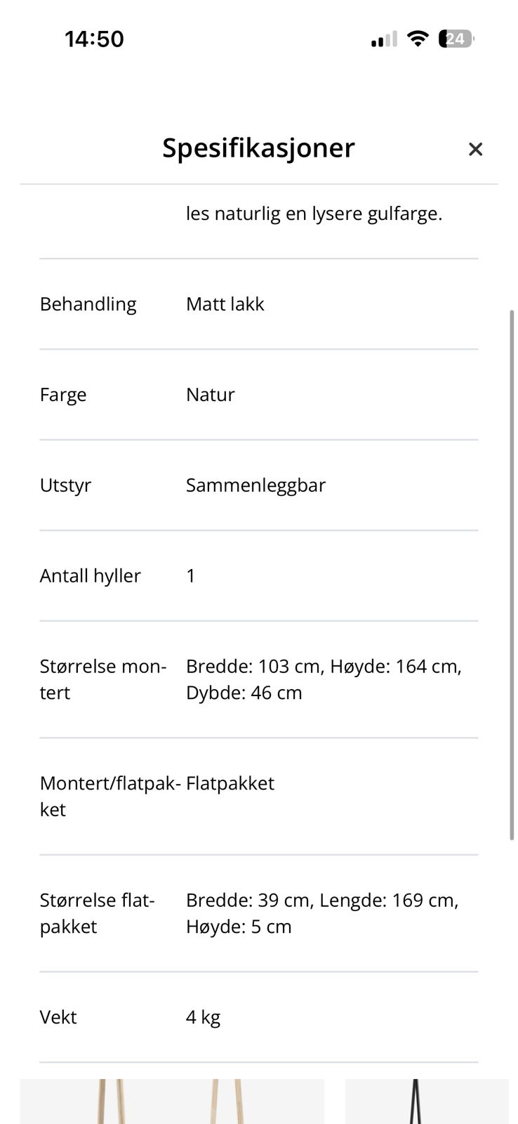This screenshot has height=1124, width=518.
Task: Open the wooden product thumbnail at bottom left
Action: (172, 1101)
